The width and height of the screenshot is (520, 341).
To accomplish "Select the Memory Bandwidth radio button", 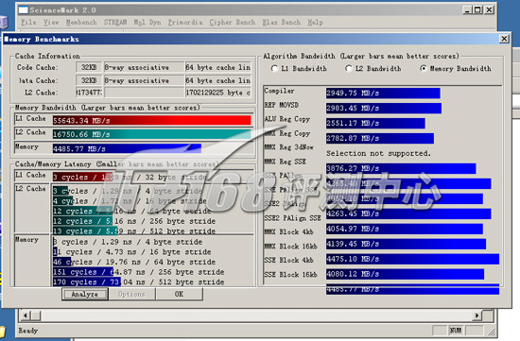I will [424, 69].
